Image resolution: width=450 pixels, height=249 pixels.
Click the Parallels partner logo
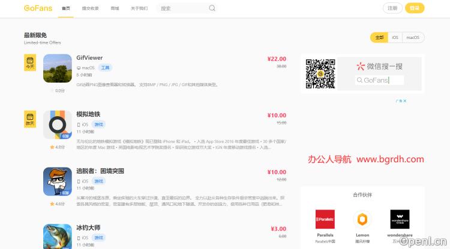[x=325, y=219]
